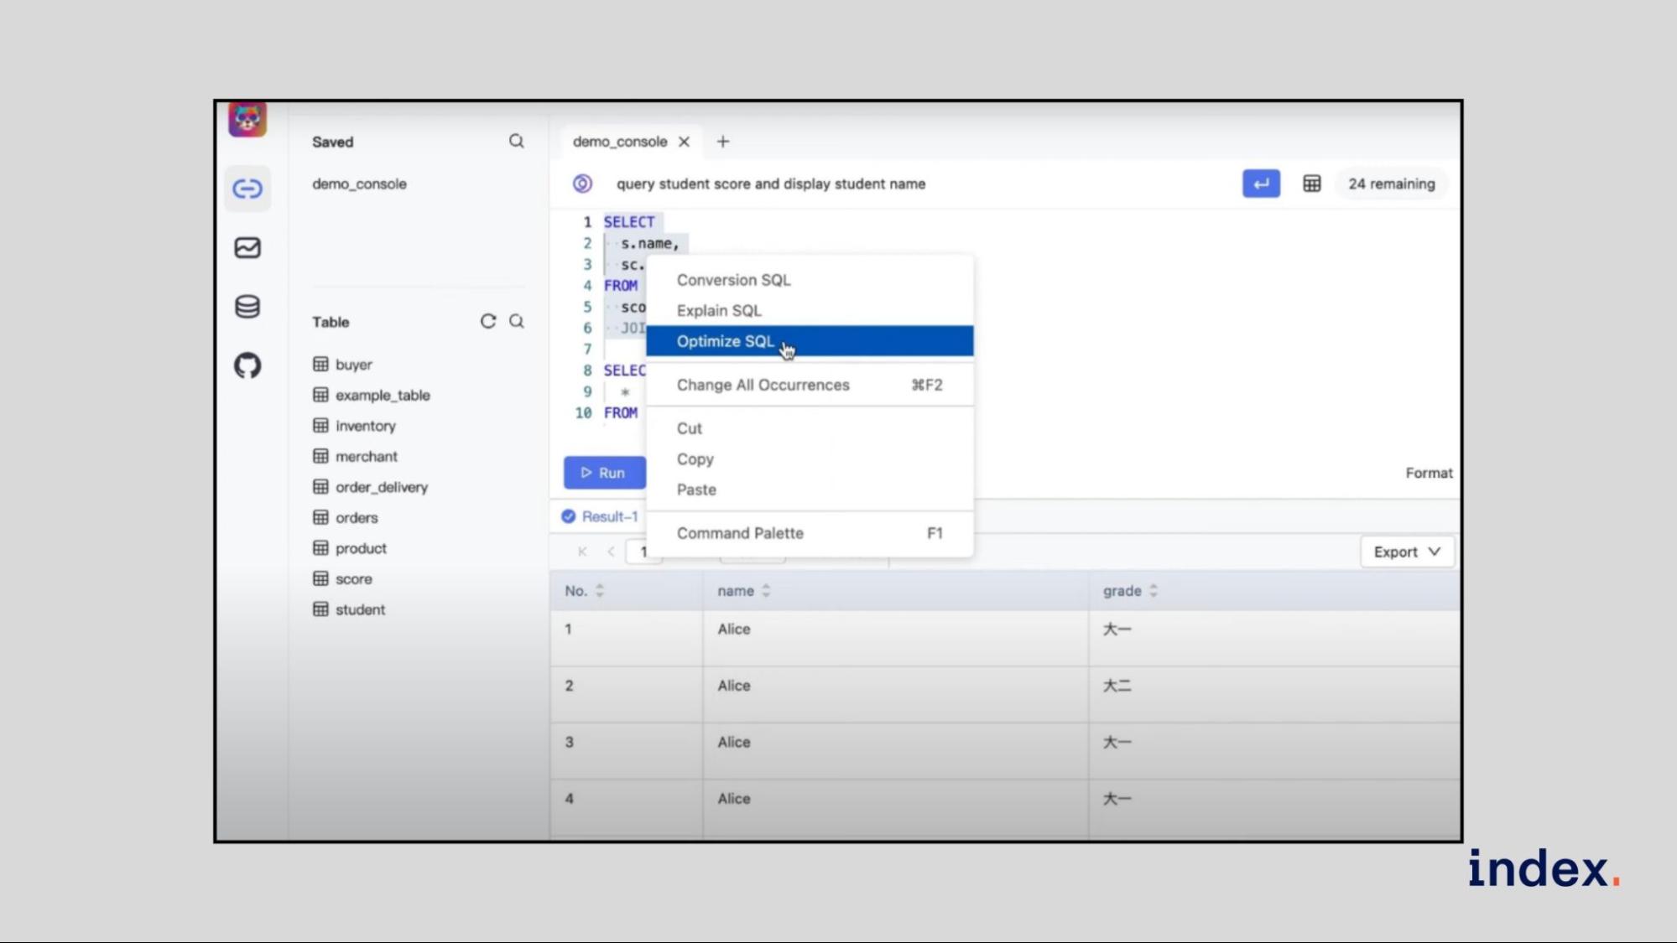
Task: Click the Format button
Action: pos(1428,473)
